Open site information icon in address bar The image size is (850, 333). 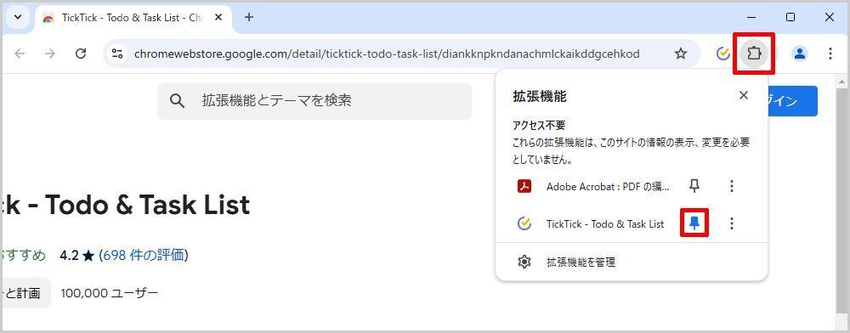(x=117, y=54)
